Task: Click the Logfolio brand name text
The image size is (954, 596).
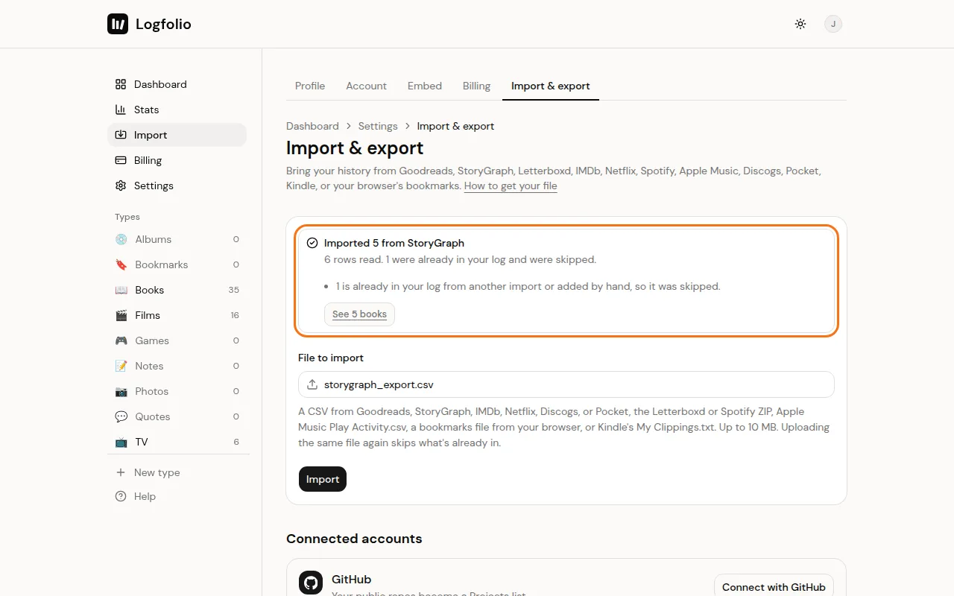Action: 163,24
